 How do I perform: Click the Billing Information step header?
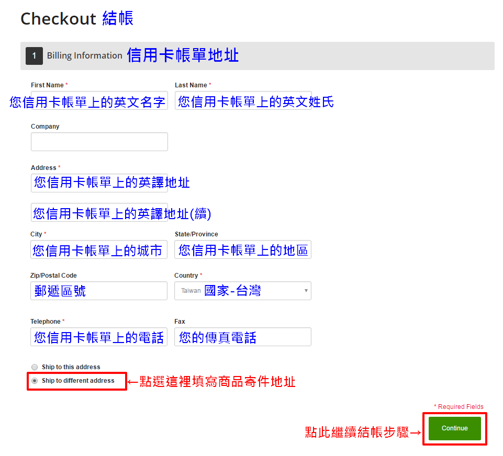pyautogui.click(x=258, y=56)
